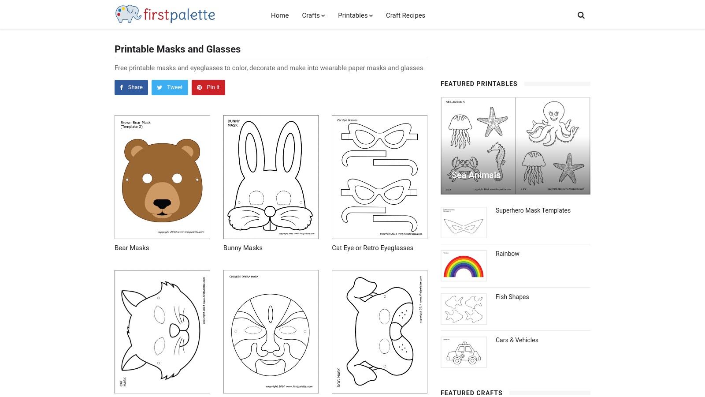The height and width of the screenshot is (397, 705).
Task: Click the colorful Rainbow swatch image
Action: (x=464, y=265)
